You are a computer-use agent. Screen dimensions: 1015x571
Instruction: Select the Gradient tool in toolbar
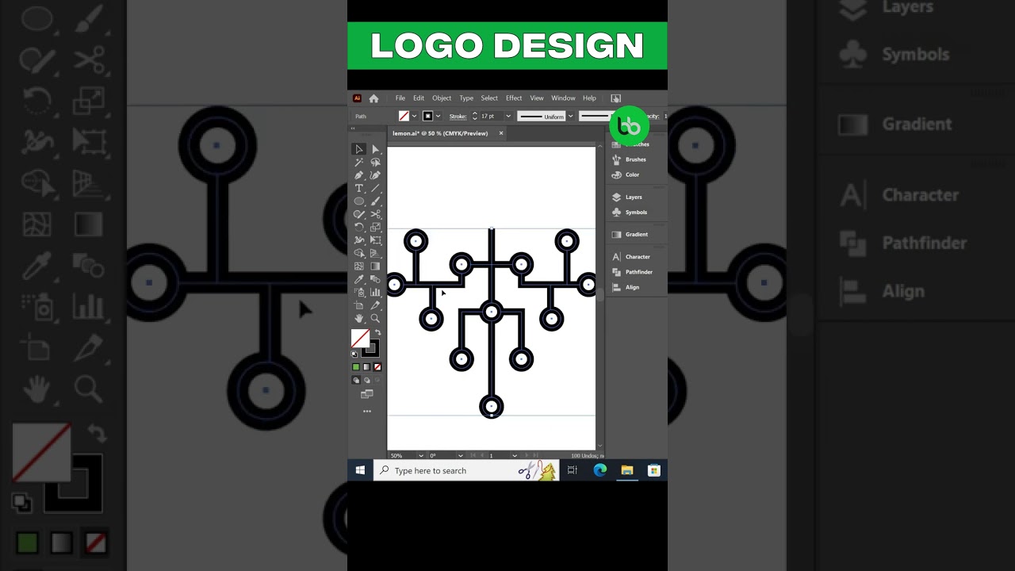tap(375, 266)
